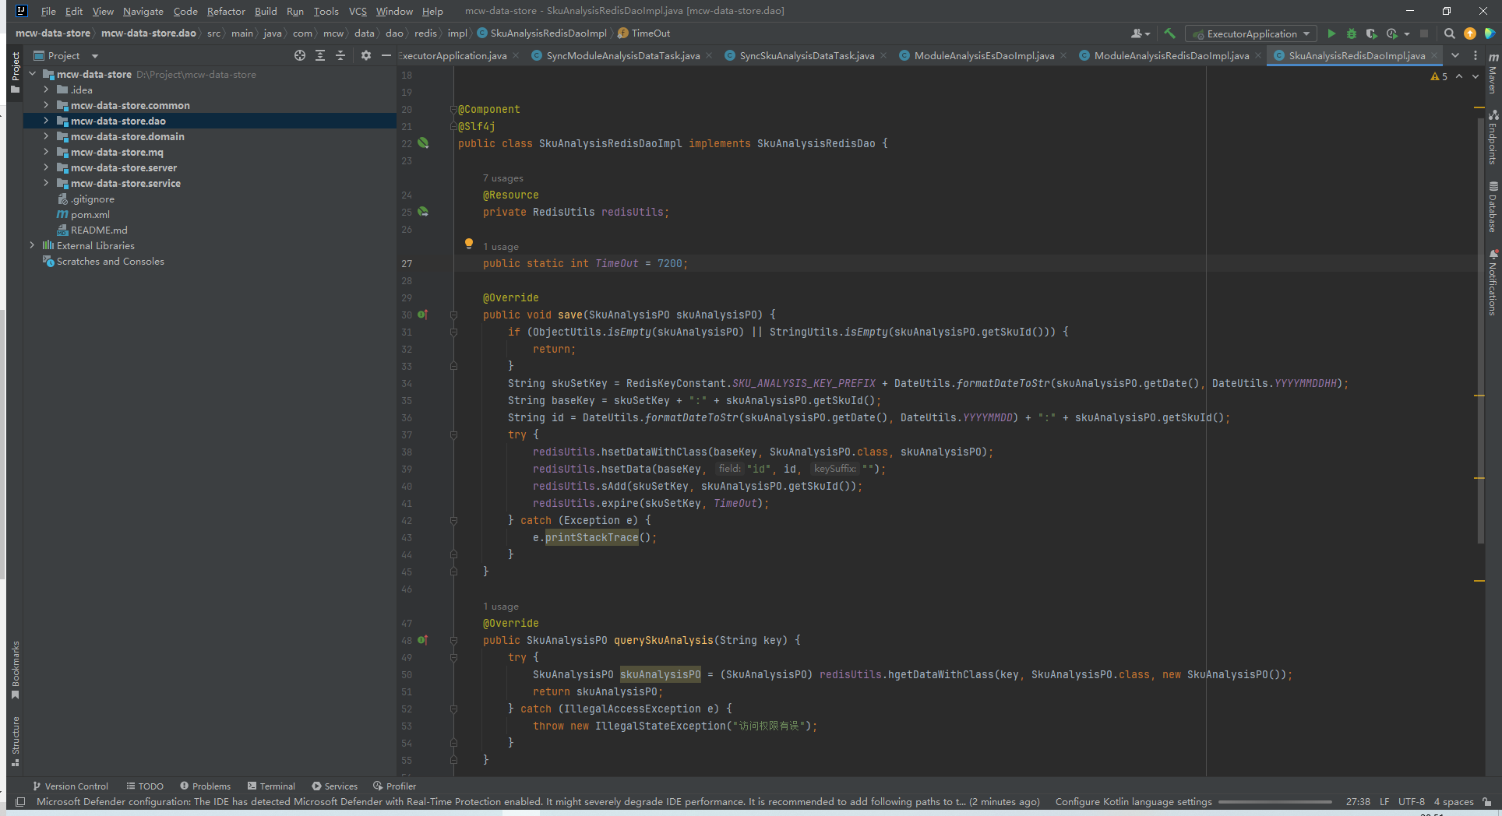Start debugging with the bug icon
The height and width of the screenshot is (816, 1502).
click(x=1352, y=33)
